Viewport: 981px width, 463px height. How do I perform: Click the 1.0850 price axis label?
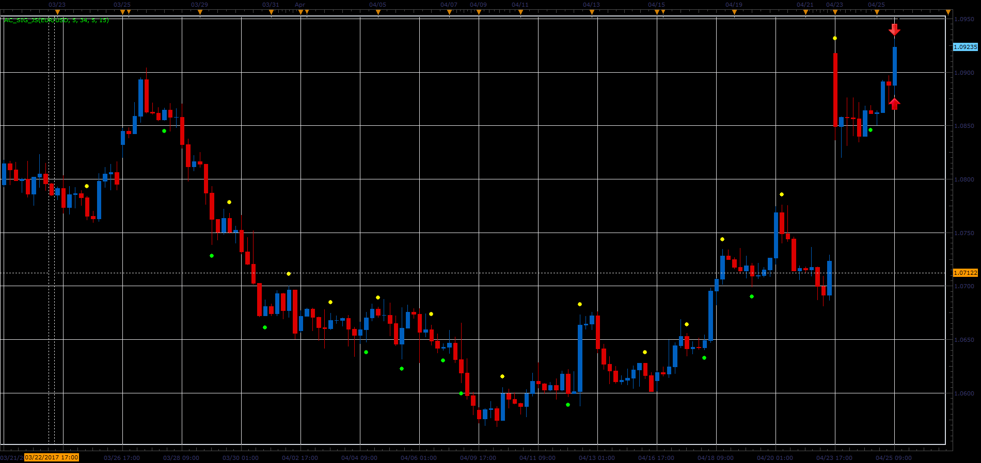point(964,126)
